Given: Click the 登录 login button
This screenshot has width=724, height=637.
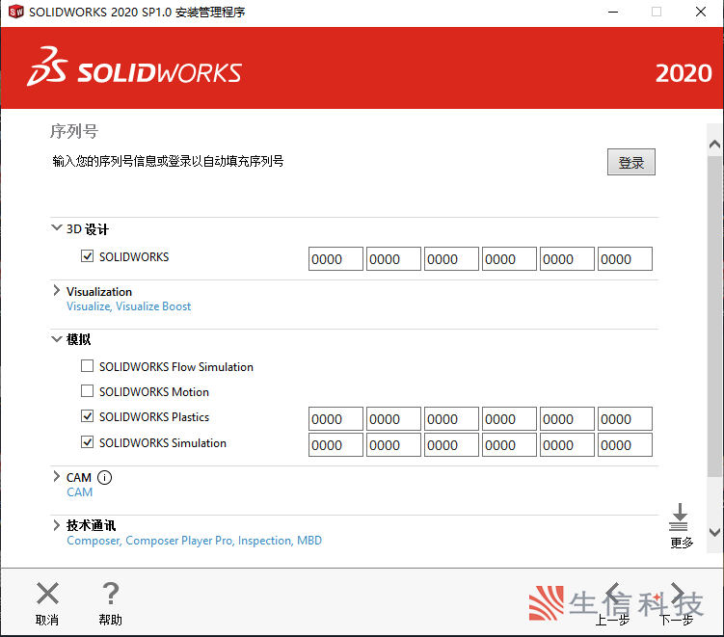Looking at the screenshot, I should pos(631,162).
